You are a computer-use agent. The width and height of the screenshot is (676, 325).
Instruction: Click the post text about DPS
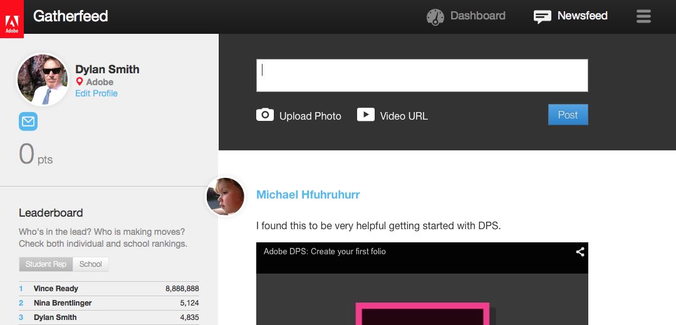tap(378, 226)
